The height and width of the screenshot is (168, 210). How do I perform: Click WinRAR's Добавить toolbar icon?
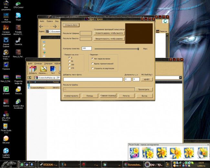click(33, 70)
